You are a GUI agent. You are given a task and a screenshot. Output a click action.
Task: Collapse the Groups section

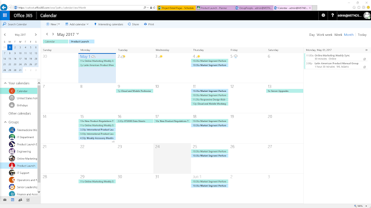click(5, 122)
